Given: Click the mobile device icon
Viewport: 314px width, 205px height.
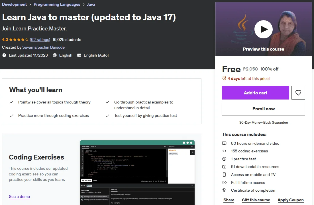Looking at the screenshot, I should coord(224,174).
